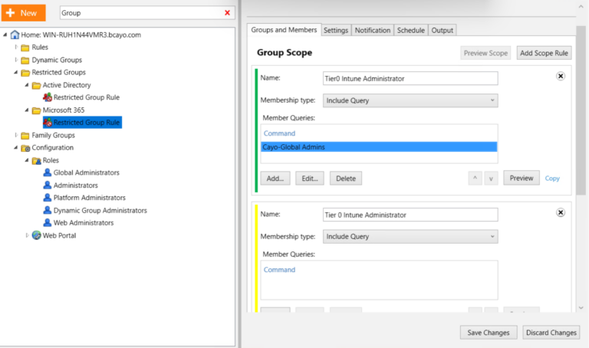The image size is (589, 348).
Task: Click the Dynamic Groups folder icon
Action: pyautogui.click(x=25, y=60)
